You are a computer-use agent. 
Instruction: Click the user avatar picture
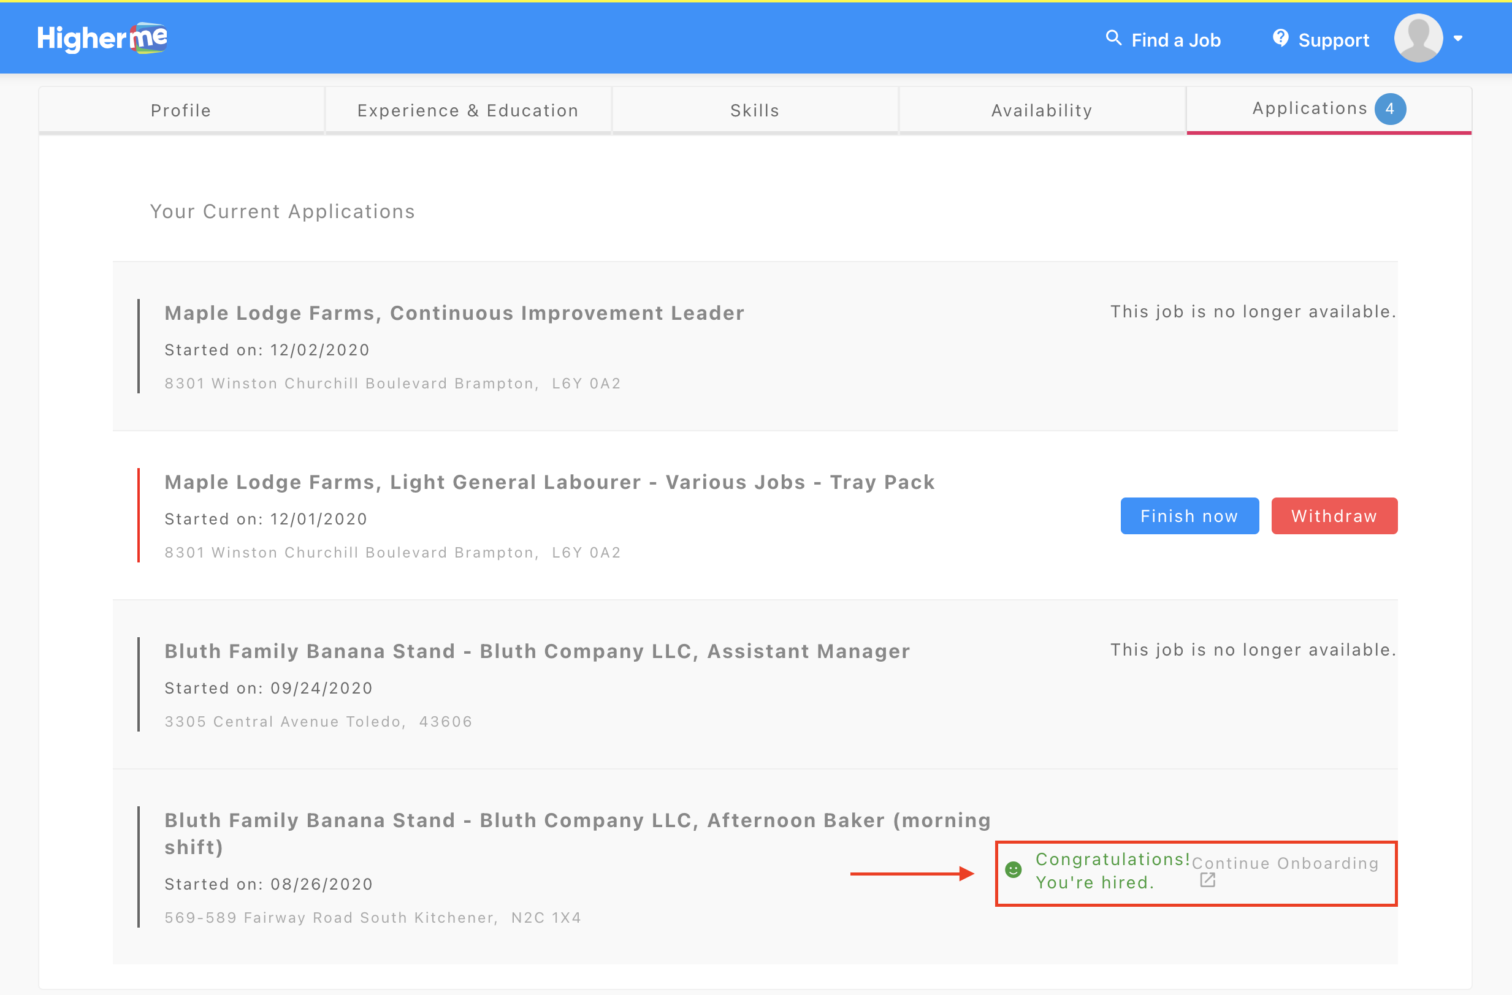click(x=1418, y=38)
